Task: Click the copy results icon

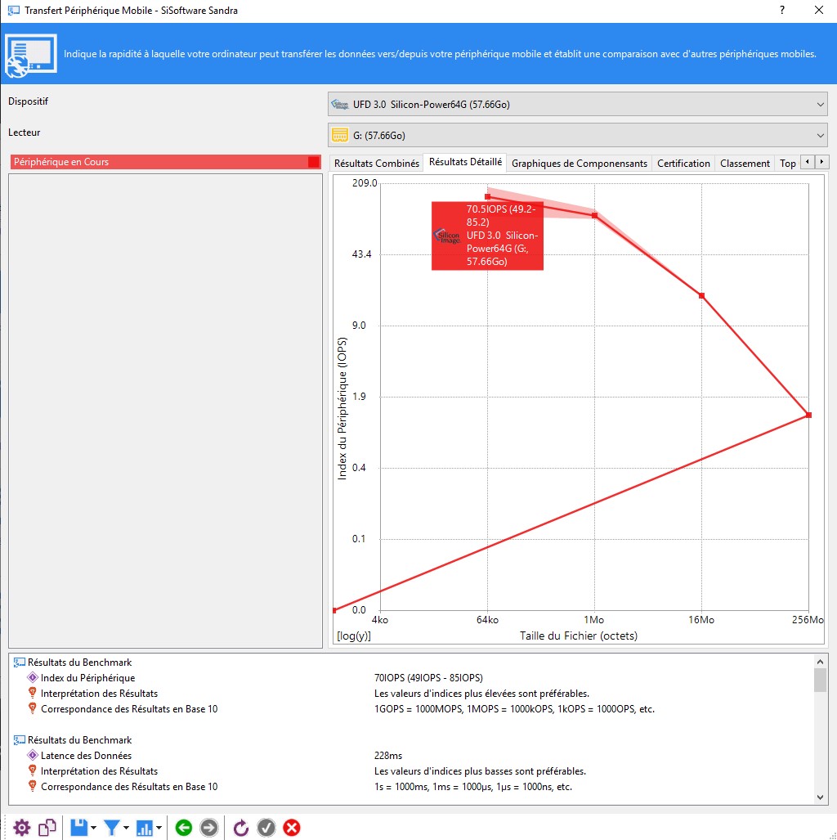Action: [47, 828]
